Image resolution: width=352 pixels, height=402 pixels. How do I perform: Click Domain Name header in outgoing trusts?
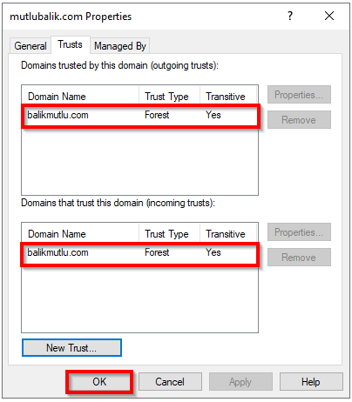[x=80, y=97]
